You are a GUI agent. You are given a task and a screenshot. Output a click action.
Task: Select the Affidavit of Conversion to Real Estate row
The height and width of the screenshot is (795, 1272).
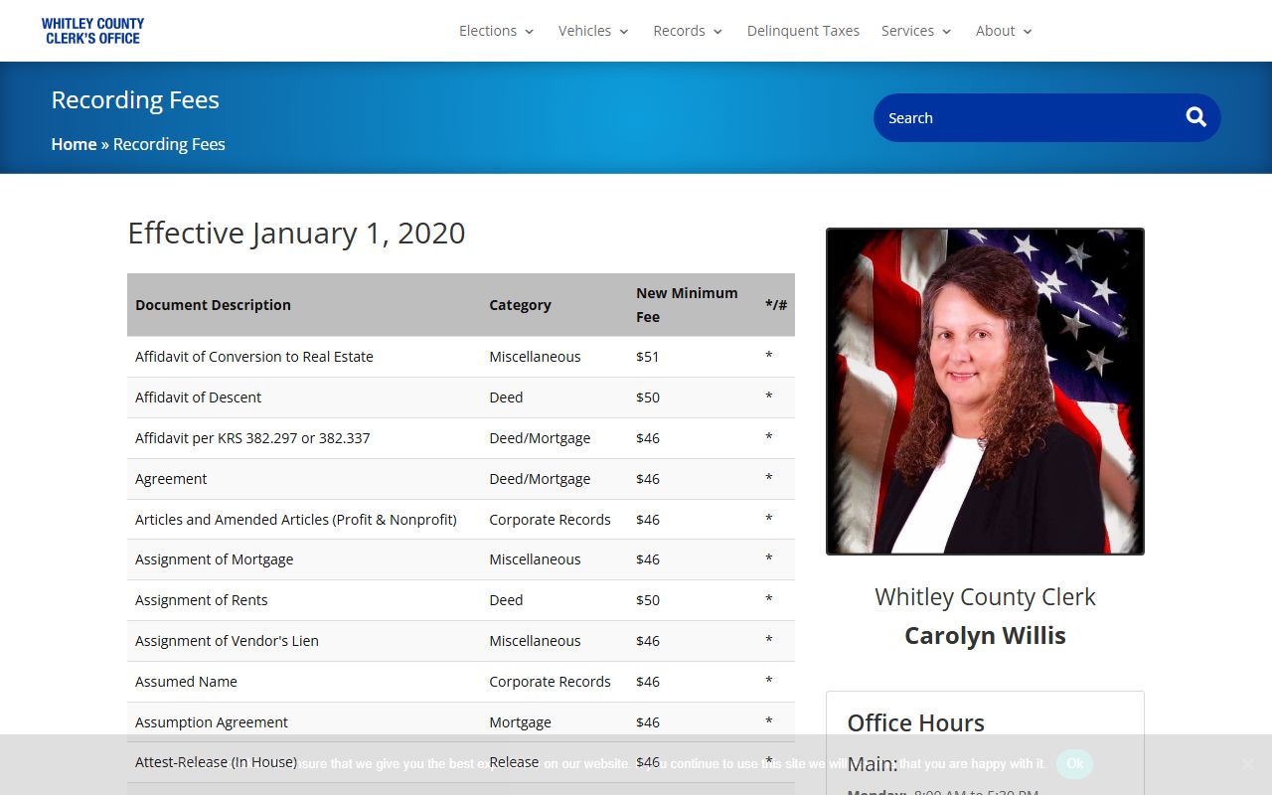click(461, 357)
